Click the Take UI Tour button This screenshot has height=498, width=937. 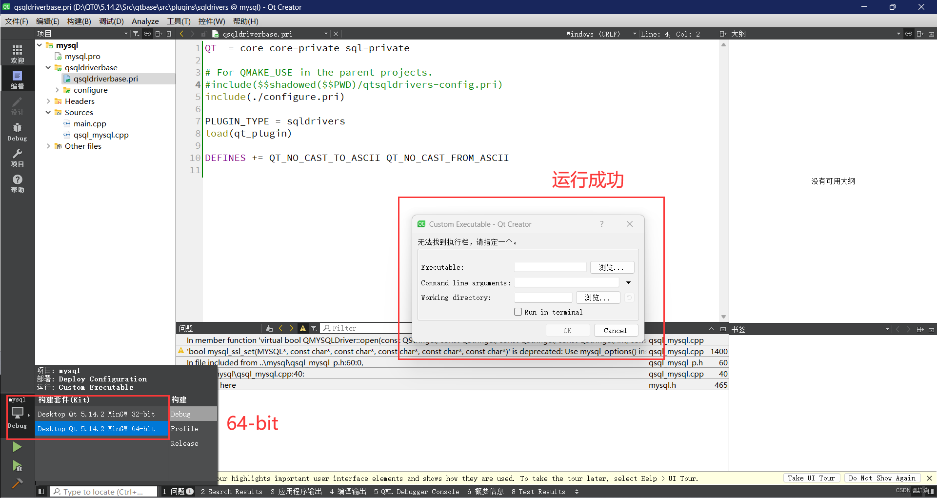click(x=811, y=478)
